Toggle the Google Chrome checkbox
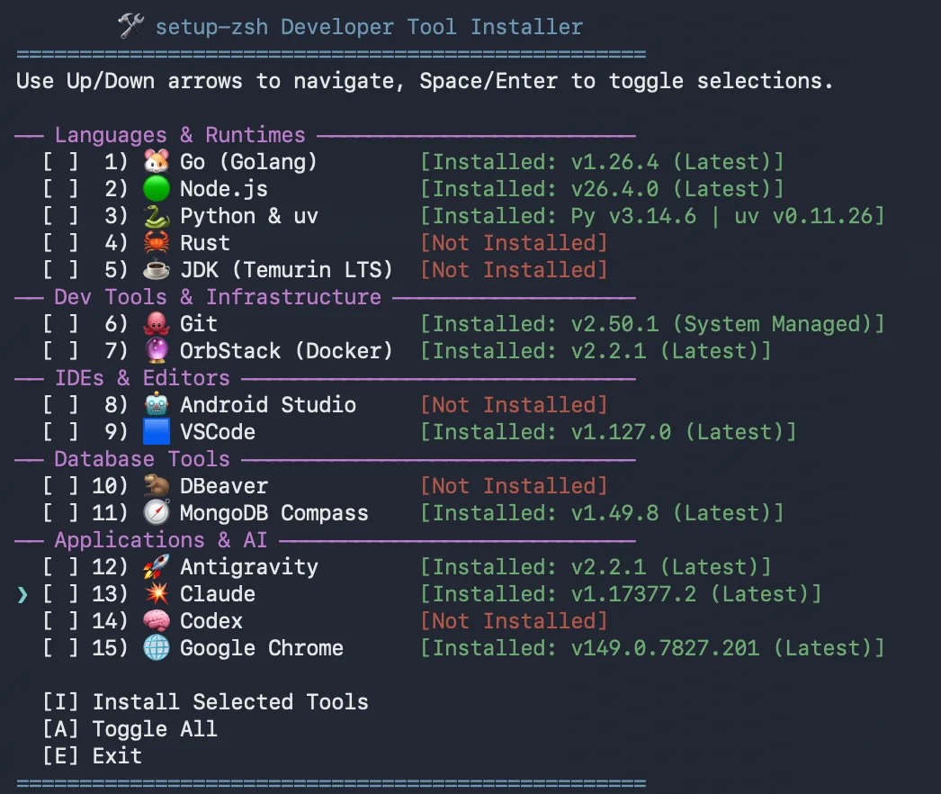The image size is (941, 794). coord(60,648)
